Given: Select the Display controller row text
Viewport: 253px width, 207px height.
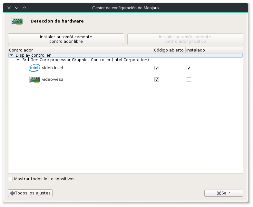Looking at the screenshot, I should click(33, 55).
